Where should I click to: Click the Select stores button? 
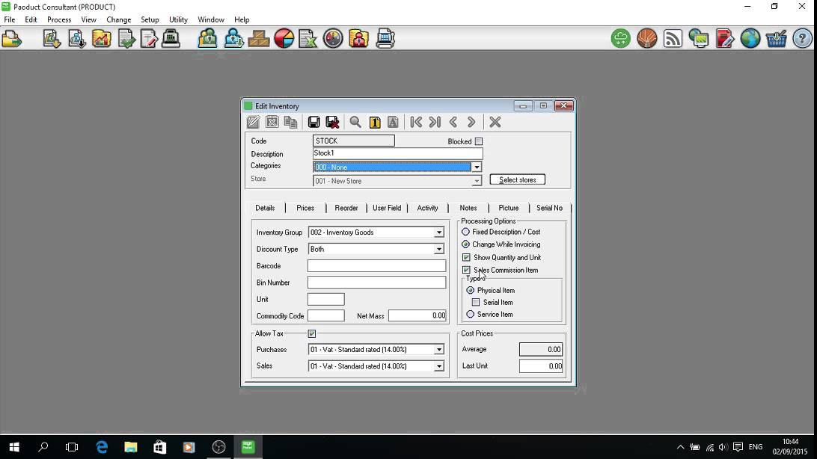point(518,180)
